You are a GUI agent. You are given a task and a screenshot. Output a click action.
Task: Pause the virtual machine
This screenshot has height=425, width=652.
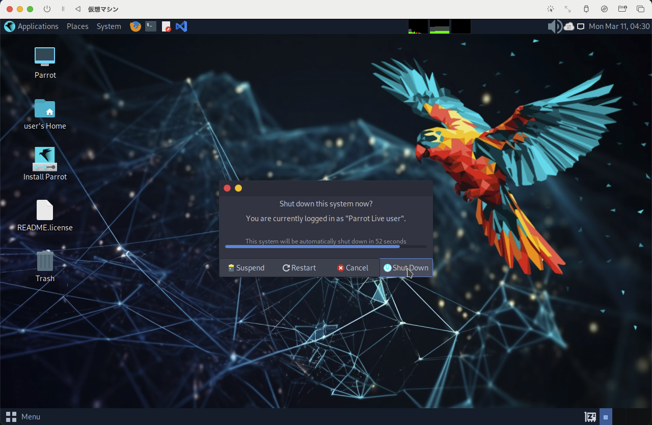[x=63, y=9]
